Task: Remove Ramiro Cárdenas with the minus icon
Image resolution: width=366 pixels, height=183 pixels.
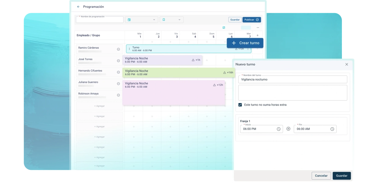Action: coord(118,49)
